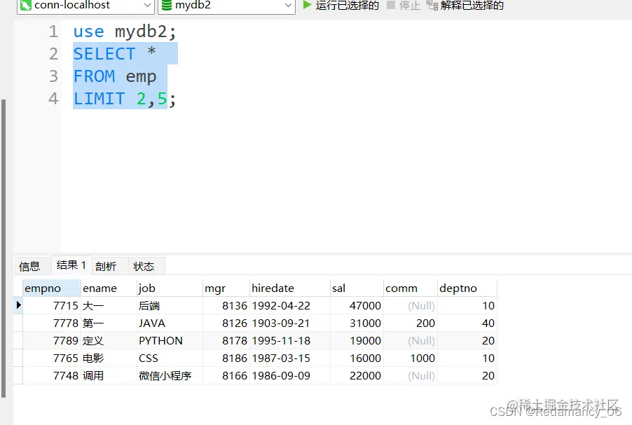Open the conn-localhost connection dropdown
Viewport: 632px width, 425px height.
tap(85, 6)
